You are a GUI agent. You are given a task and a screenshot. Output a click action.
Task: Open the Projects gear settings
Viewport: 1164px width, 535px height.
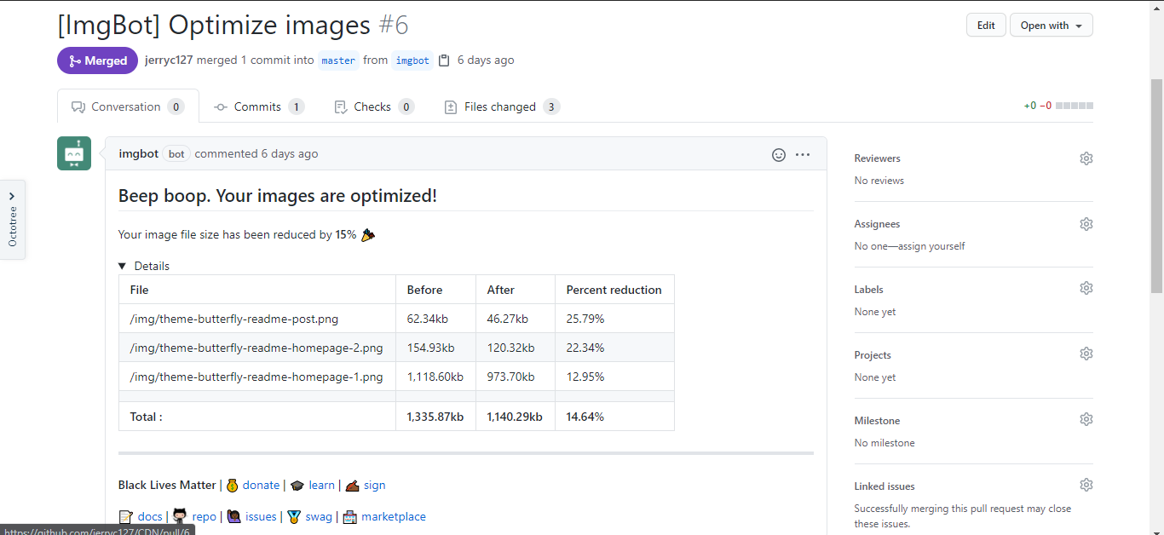(1086, 354)
